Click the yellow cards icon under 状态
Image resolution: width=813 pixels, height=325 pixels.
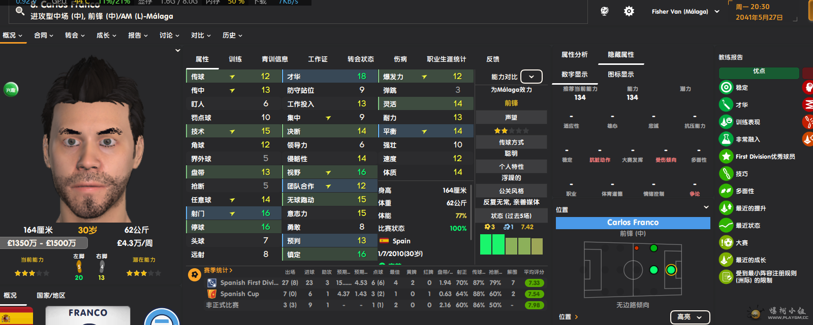(487, 227)
